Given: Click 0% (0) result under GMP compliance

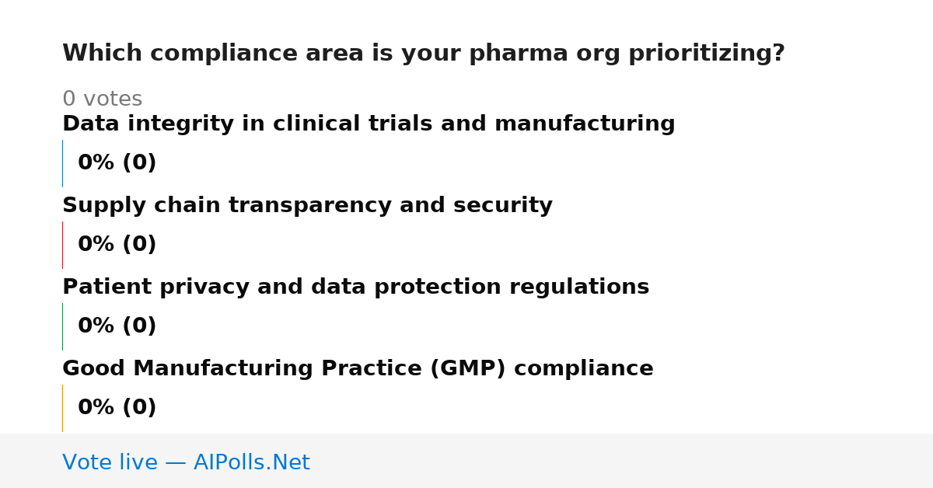Looking at the screenshot, I should (x=117, y=408).
